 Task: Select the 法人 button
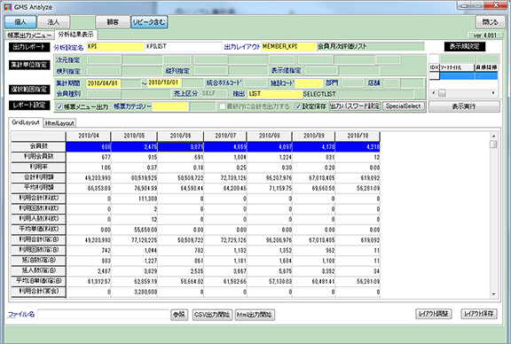click(x=53, y=22)
